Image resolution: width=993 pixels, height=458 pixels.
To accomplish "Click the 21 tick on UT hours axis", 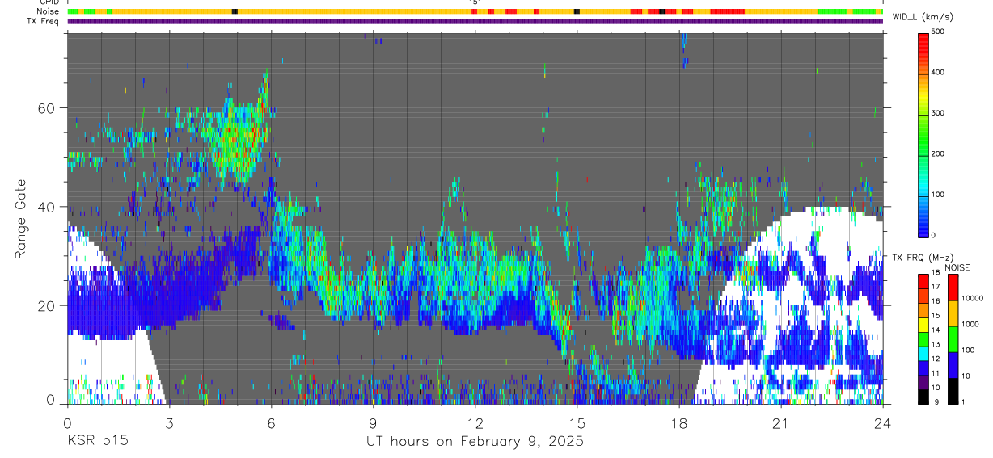I will (x=780, y=422).
